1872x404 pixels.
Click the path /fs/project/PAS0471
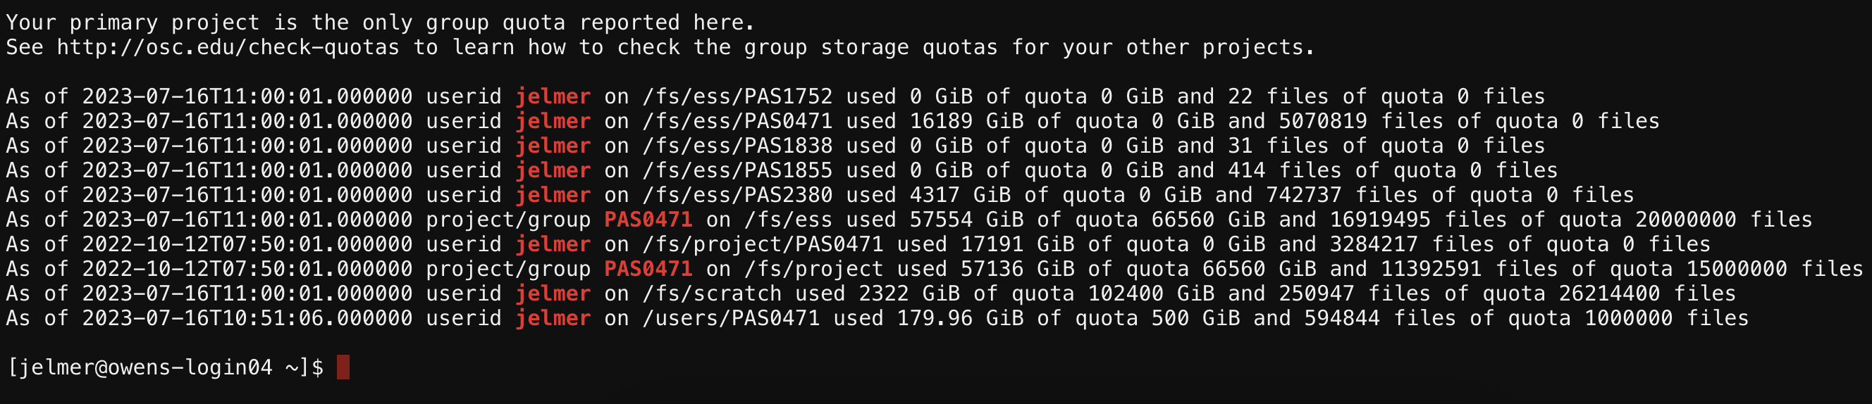(763, 244)
